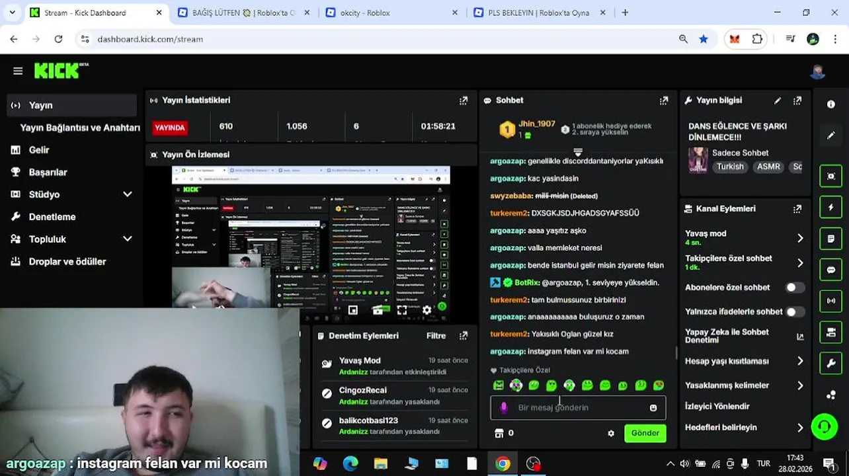
Task: Expand the Stüdyo sidebar section
Action: pyautogui.click(x=128, y=194)
